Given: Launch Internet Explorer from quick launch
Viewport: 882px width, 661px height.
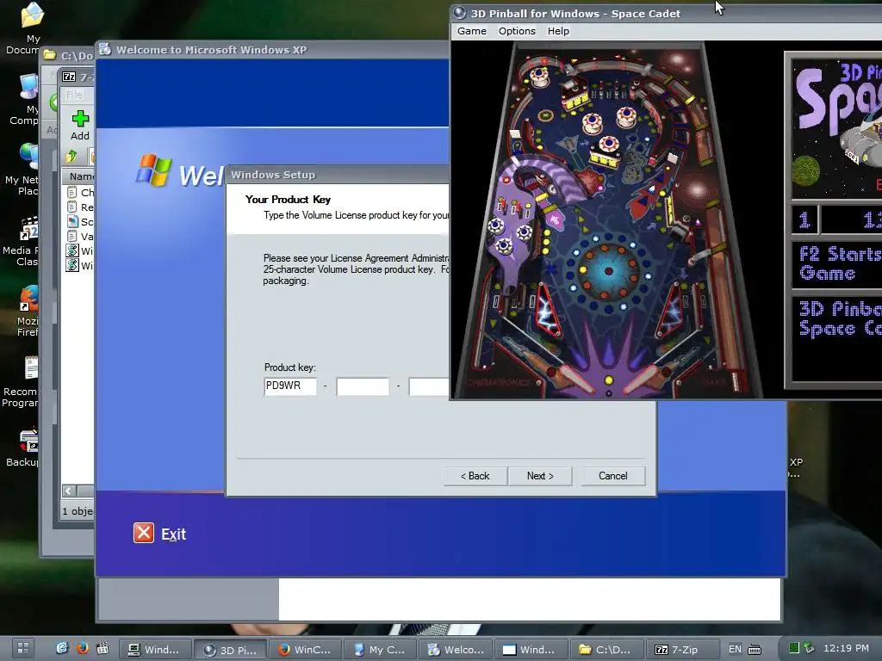Looking at the screenshot, I should 62,648.
